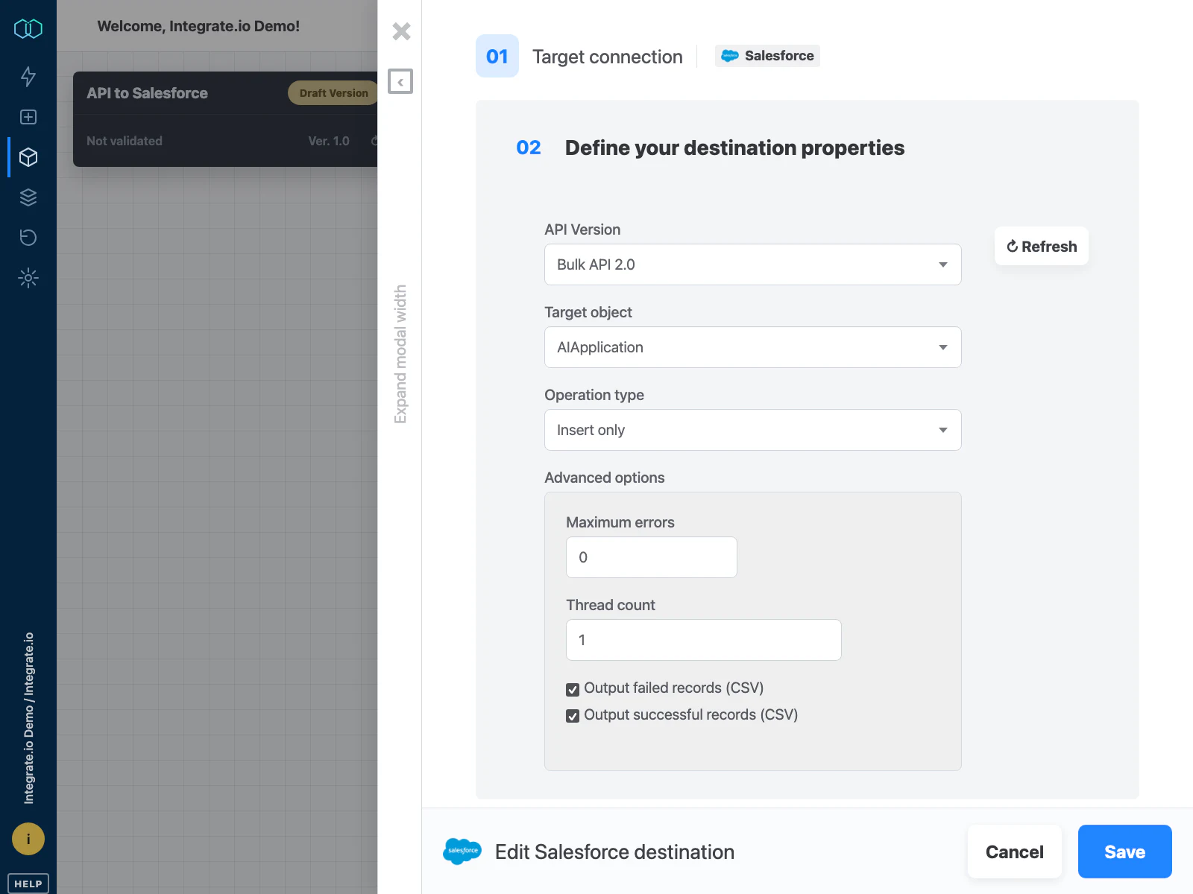Close the modal with the X icon
The image size is (1193, 894).
pyautogui.click(x=401, y=31)
